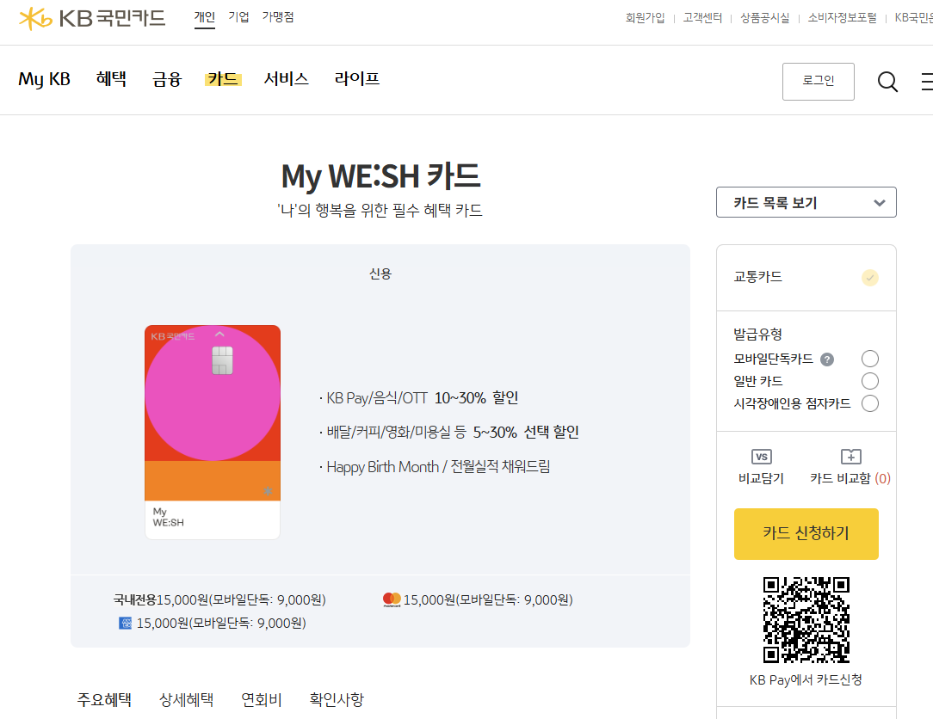Click the KB Pay에서 카드신청 text
933x719 pixels.
[806, 679]
